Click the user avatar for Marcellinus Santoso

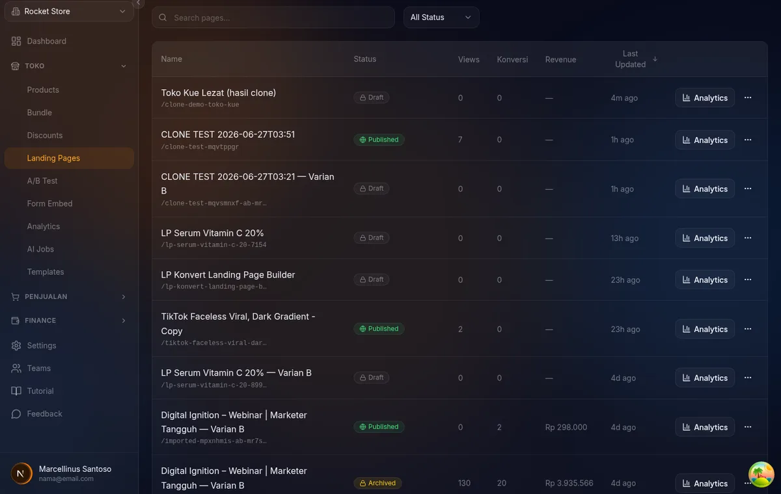tap(22, 473)
